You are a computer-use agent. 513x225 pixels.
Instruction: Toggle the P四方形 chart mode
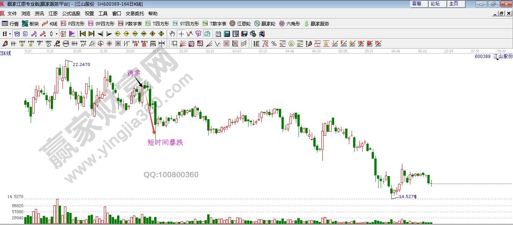coord(73,24)
